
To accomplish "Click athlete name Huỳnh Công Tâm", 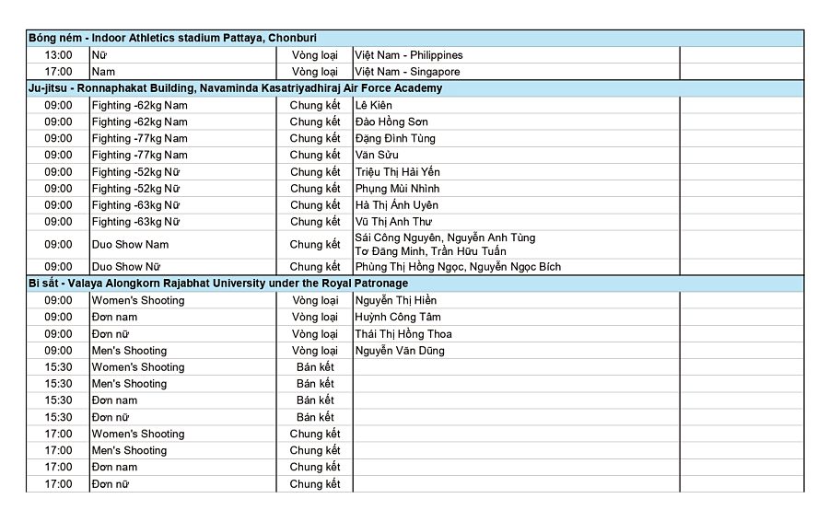I will pyautogui.click(x=397, y=317).
